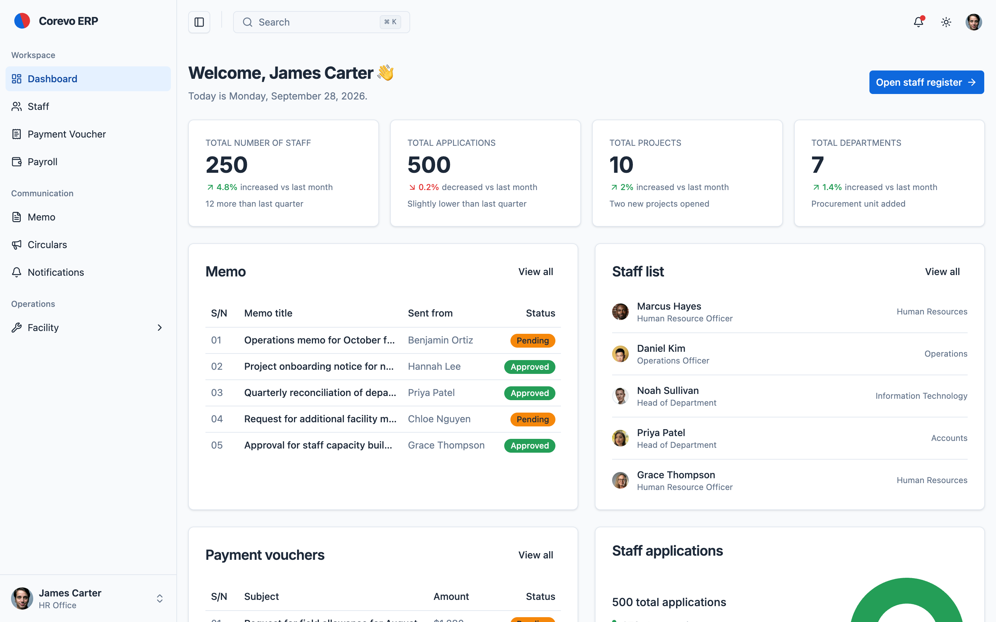Open memo 'Quarterly reconciliation of depa...'
The width and height of the screenshot is (996, 622).
click(x=320, y=393)
